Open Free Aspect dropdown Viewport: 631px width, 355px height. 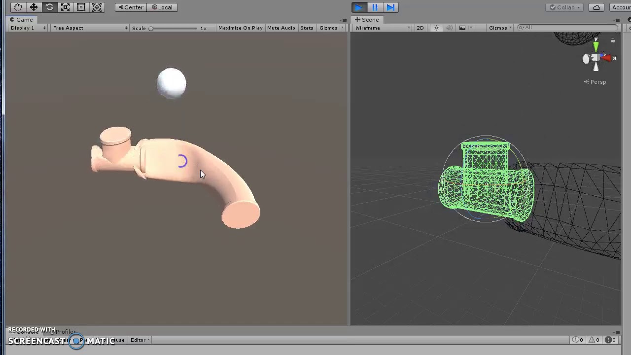pyautogui.click(x=90, y=28)
